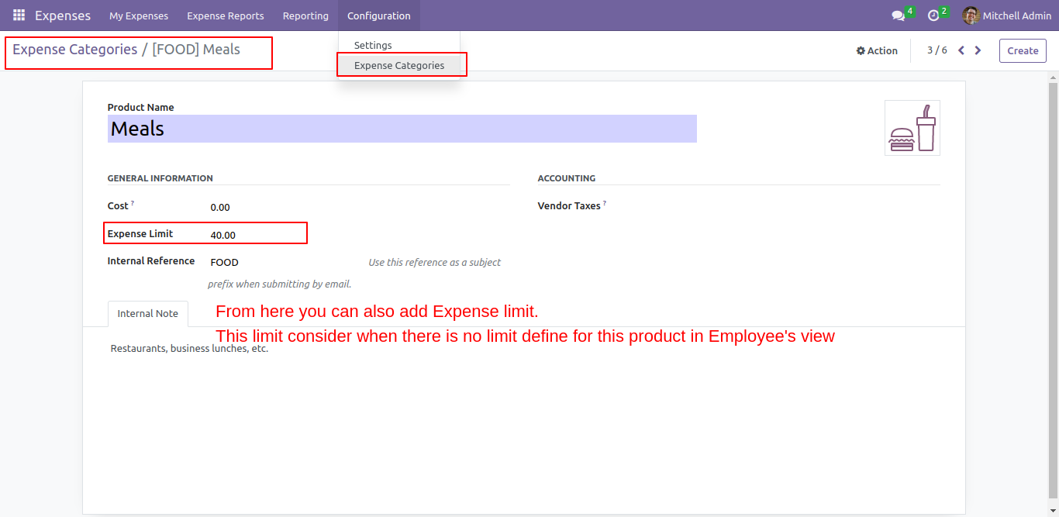This screenshot has width=1059, height=517.
Task: Open Mitchell Admin user menu
Action: coord(1007,16)
